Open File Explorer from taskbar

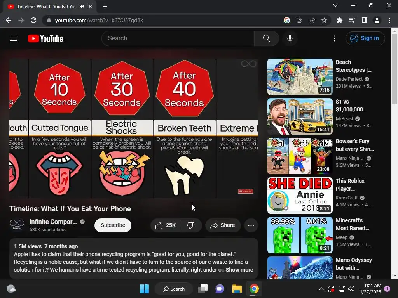(237, 289)
